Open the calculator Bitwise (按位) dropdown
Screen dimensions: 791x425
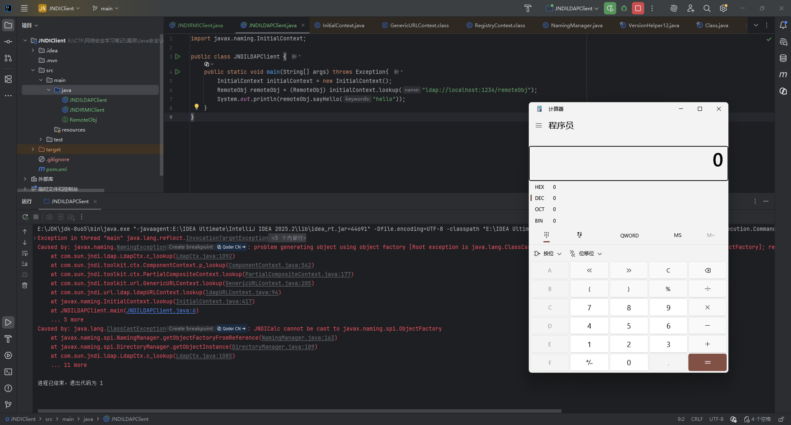[x=547, y=254]
